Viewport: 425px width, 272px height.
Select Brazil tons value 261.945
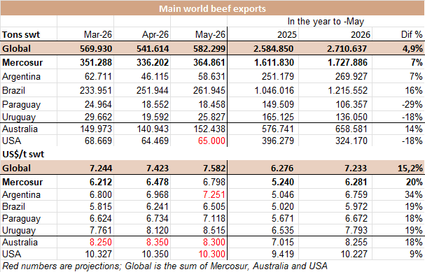(x=209, y=90)
